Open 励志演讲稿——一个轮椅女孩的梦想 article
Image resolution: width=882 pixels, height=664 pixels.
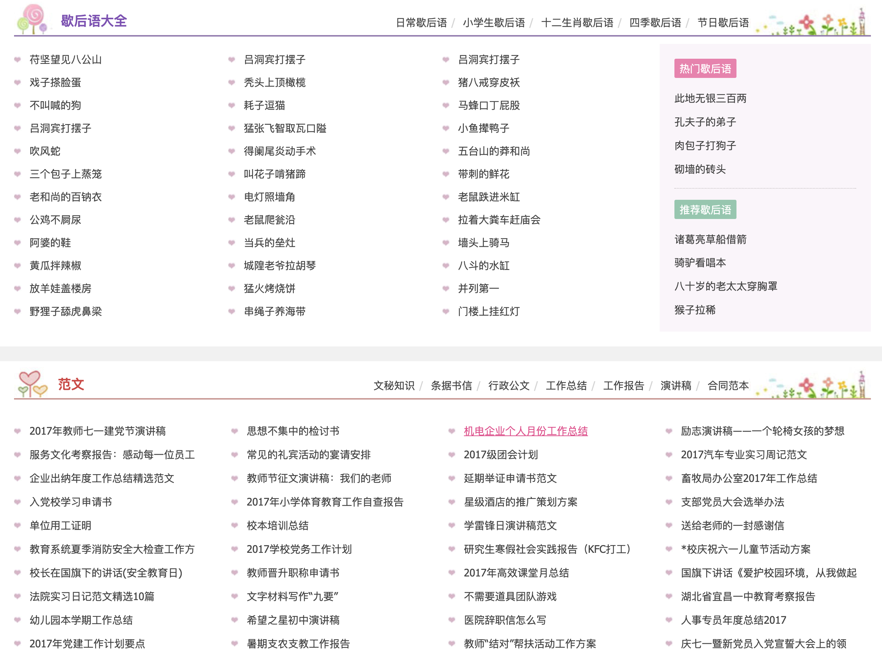(x=762, y=431)
